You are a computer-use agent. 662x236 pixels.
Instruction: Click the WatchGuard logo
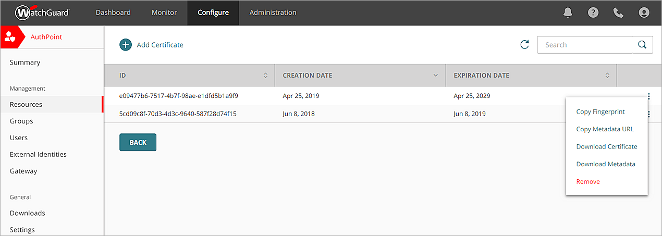(x=42, y=13)
